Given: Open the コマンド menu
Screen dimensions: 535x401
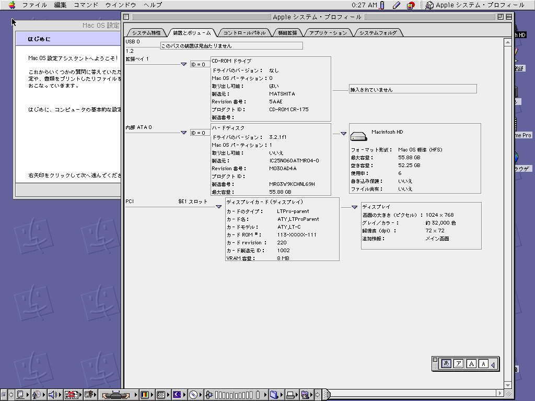Looking at the screenshot, I should tap(86, 5).
